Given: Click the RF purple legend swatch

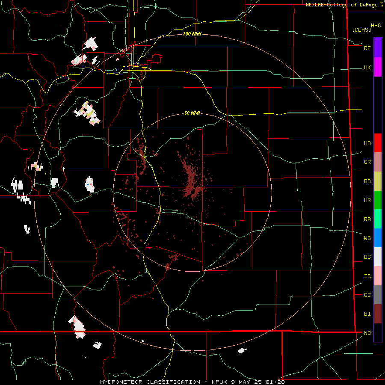Looking at the screenshot, I should pos(378,48).
